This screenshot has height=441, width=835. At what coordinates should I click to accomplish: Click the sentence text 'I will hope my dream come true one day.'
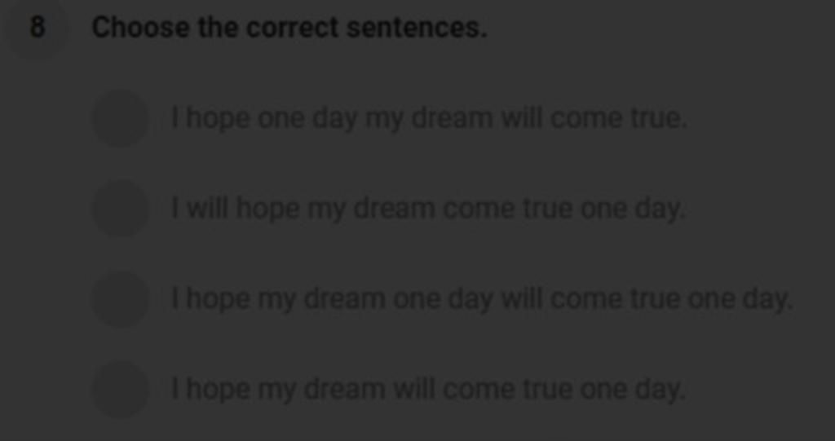[x=428, y=208]
